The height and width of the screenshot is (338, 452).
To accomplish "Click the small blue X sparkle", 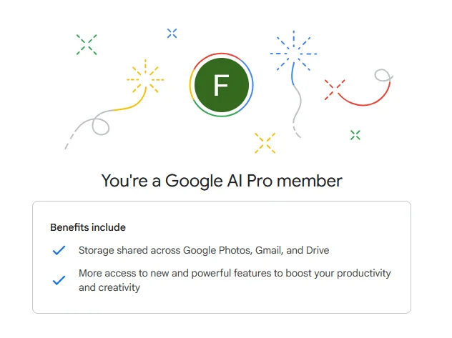I will point(172,34).
